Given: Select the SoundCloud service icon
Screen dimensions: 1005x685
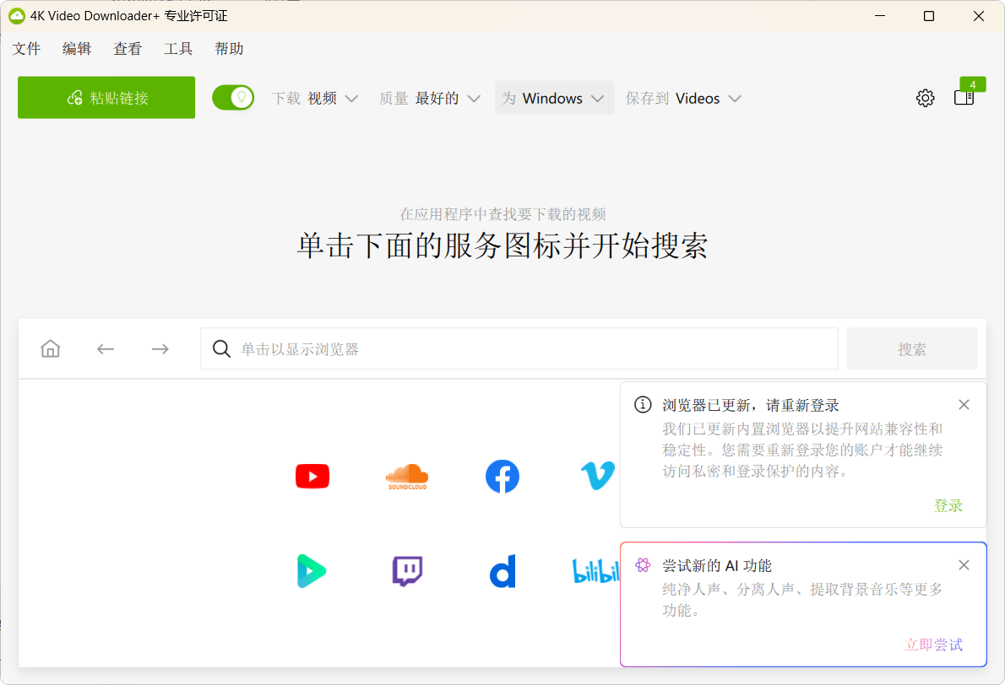Looking at the screenshot, I should (407, 476).
